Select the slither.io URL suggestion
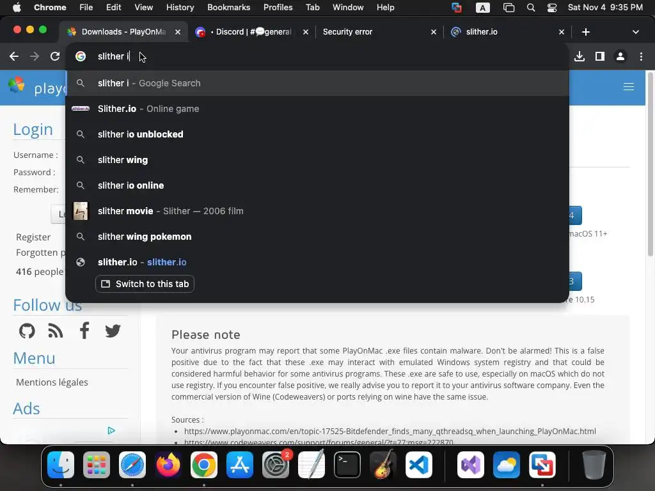The width and height of the screenshot is (655, 491). pyautogui.click(x=317, y=262)
